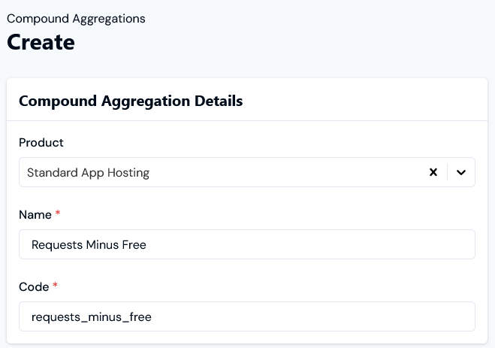Place cursor in the Requests Minus Free text
This screenshot has height=348, width=495.
(89, 245)
